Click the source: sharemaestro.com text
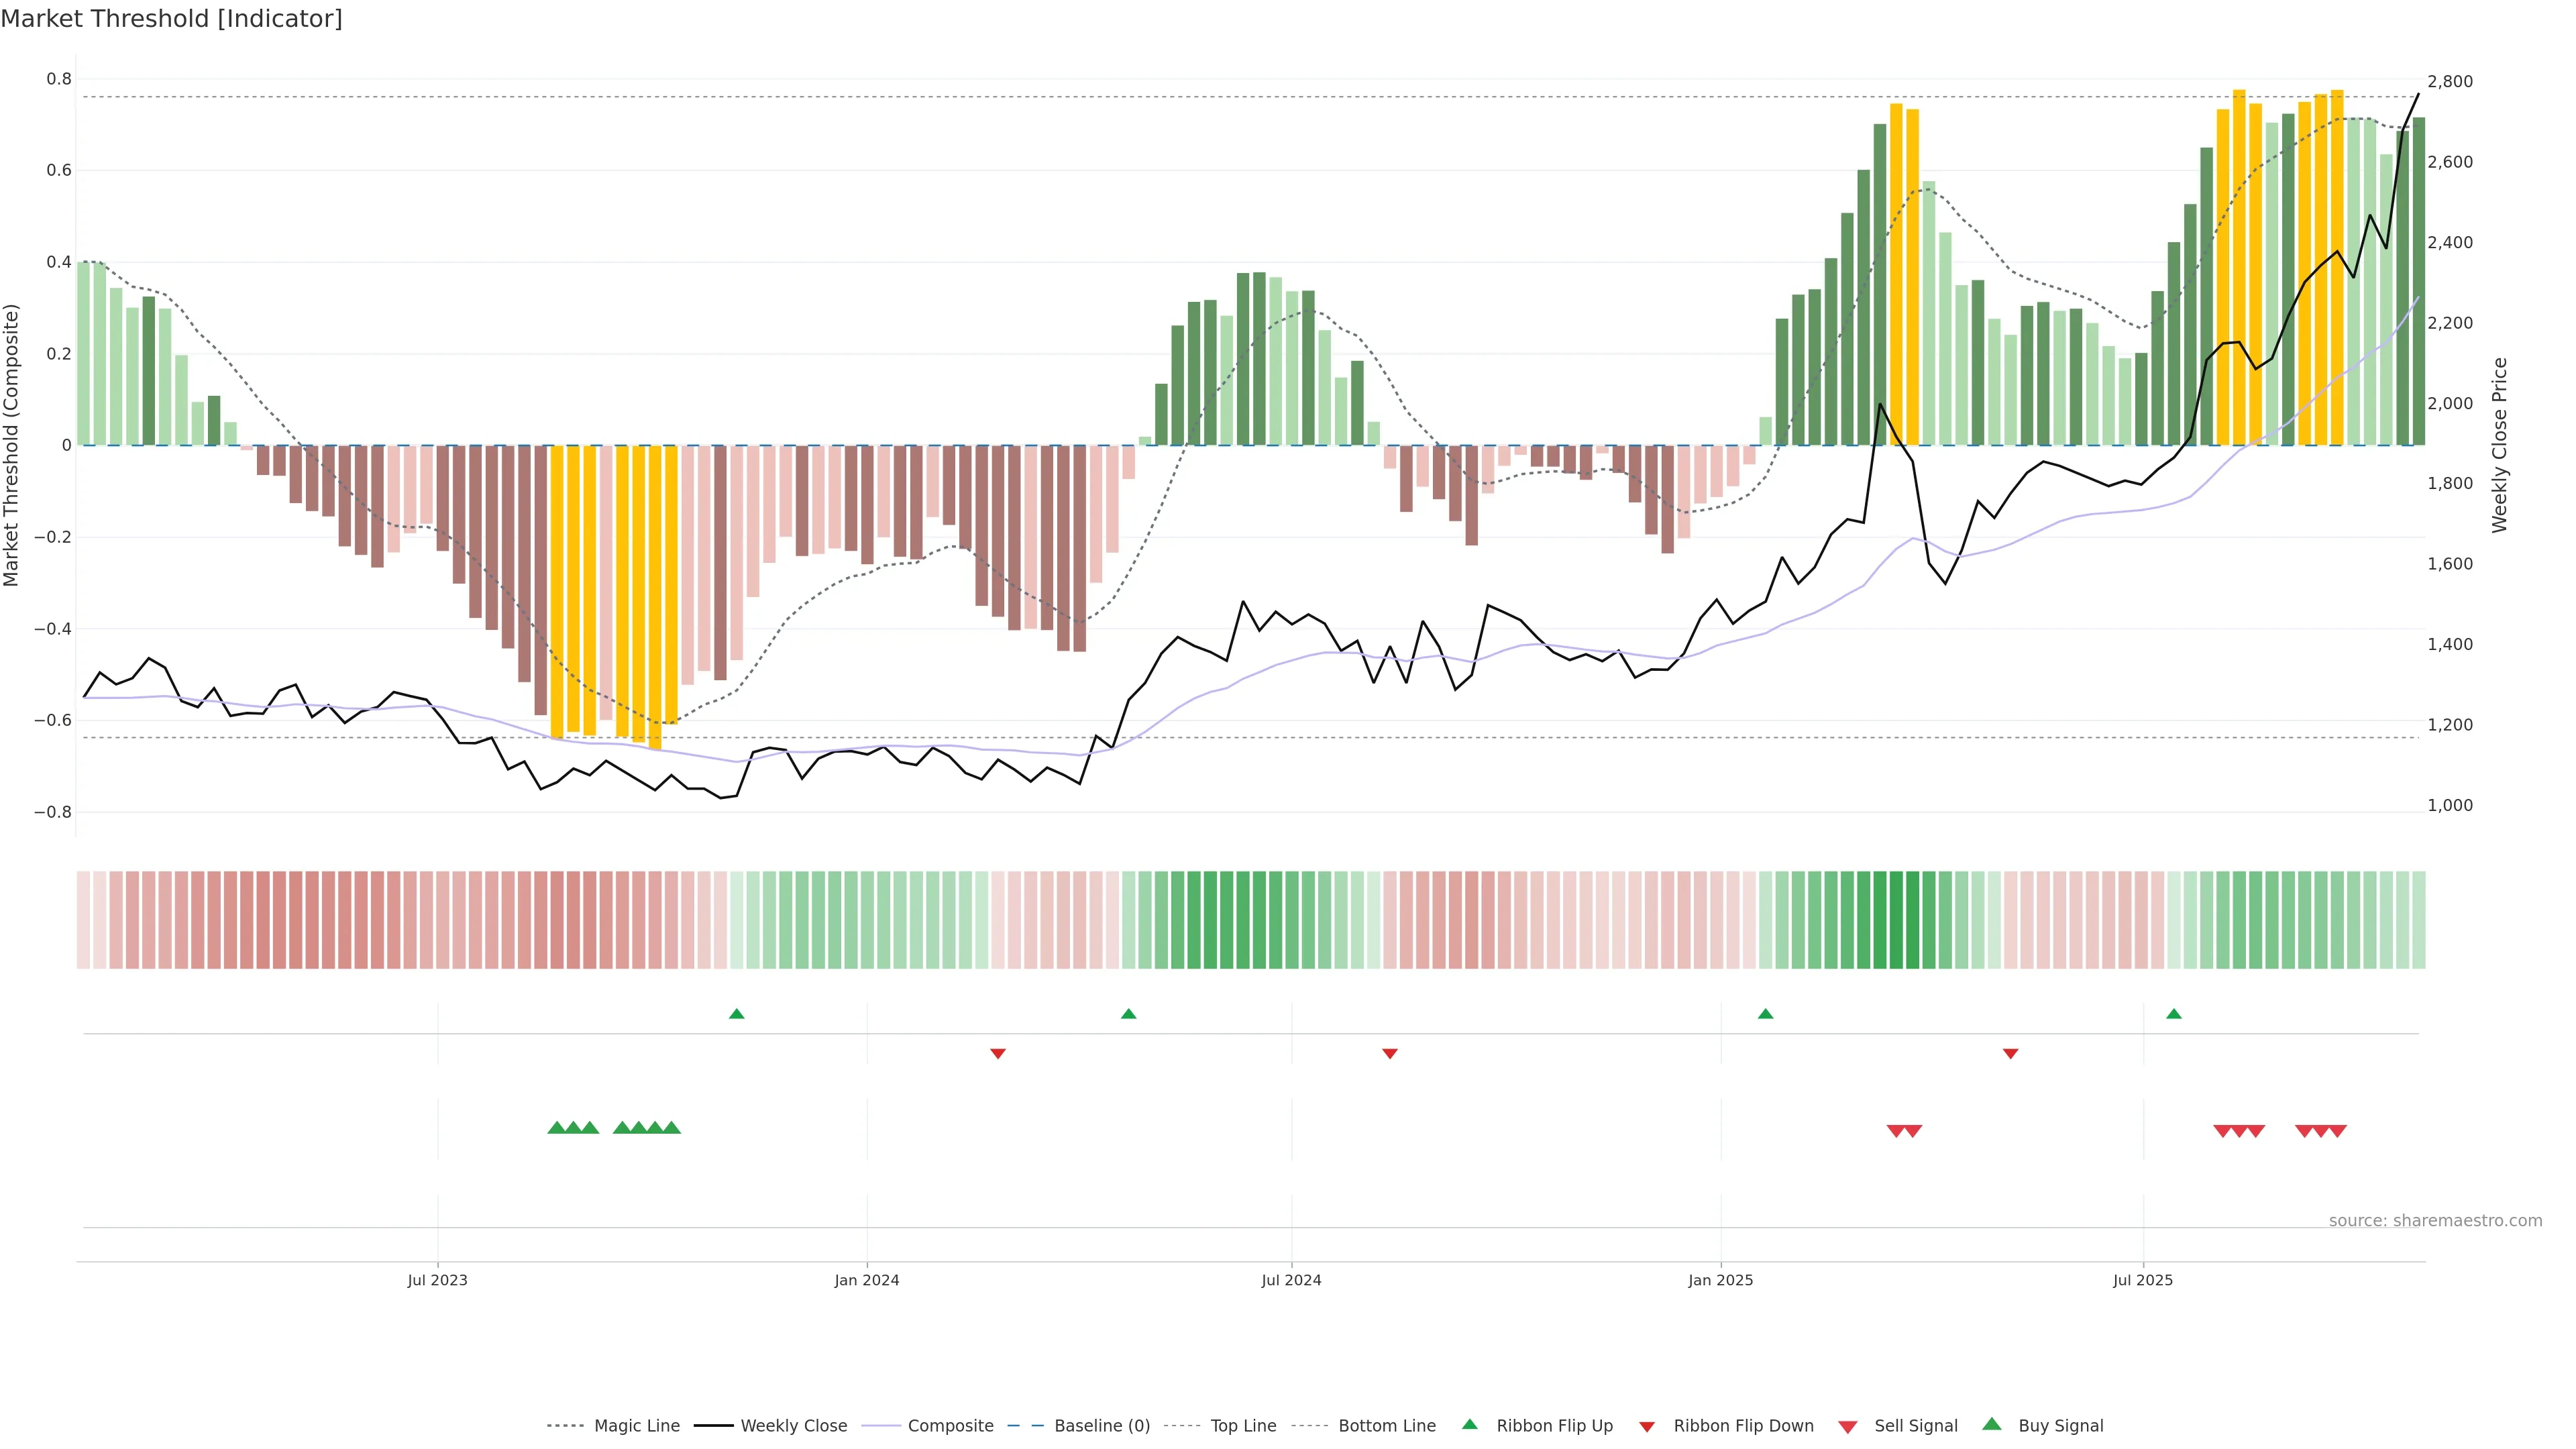This screenshot has width=2576, height=1449. click(2435, 1220)
